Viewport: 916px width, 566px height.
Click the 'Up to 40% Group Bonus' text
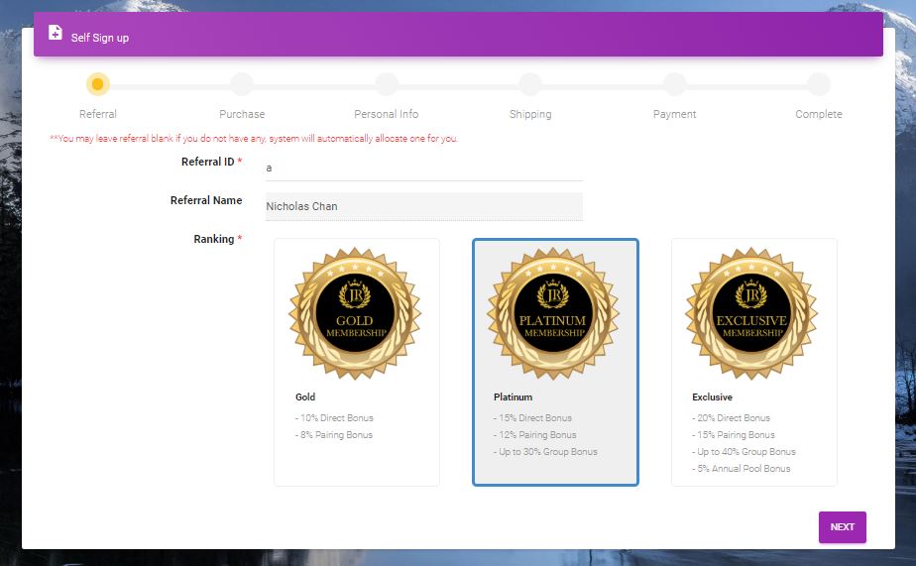744,452
